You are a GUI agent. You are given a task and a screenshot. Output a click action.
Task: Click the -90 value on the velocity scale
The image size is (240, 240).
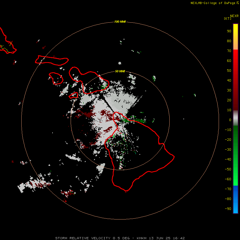(x=228, y=209)
